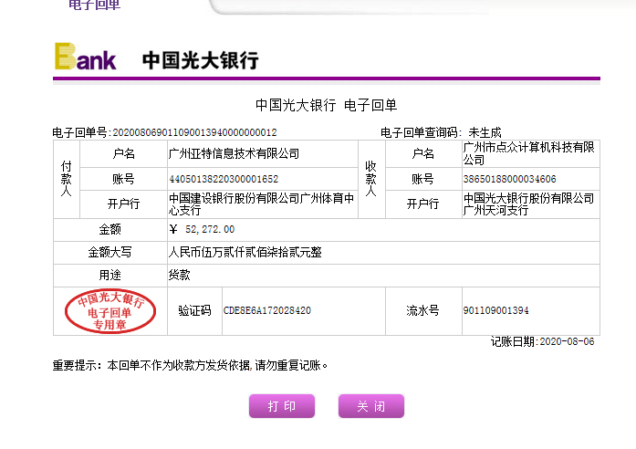Image resolution: width=636 pixels, height=449 pixels.
Task: Click the 金额 label cell
Action: point(110,230)
